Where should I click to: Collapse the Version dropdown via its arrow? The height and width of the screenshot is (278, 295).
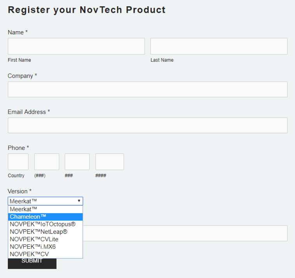(79, 201)
